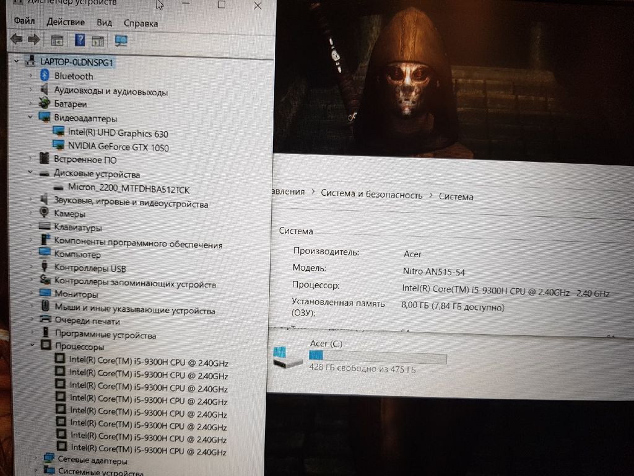Click the blue Help question-mark toolbar icon
This screenshot has height=476, width=634.
80,40
